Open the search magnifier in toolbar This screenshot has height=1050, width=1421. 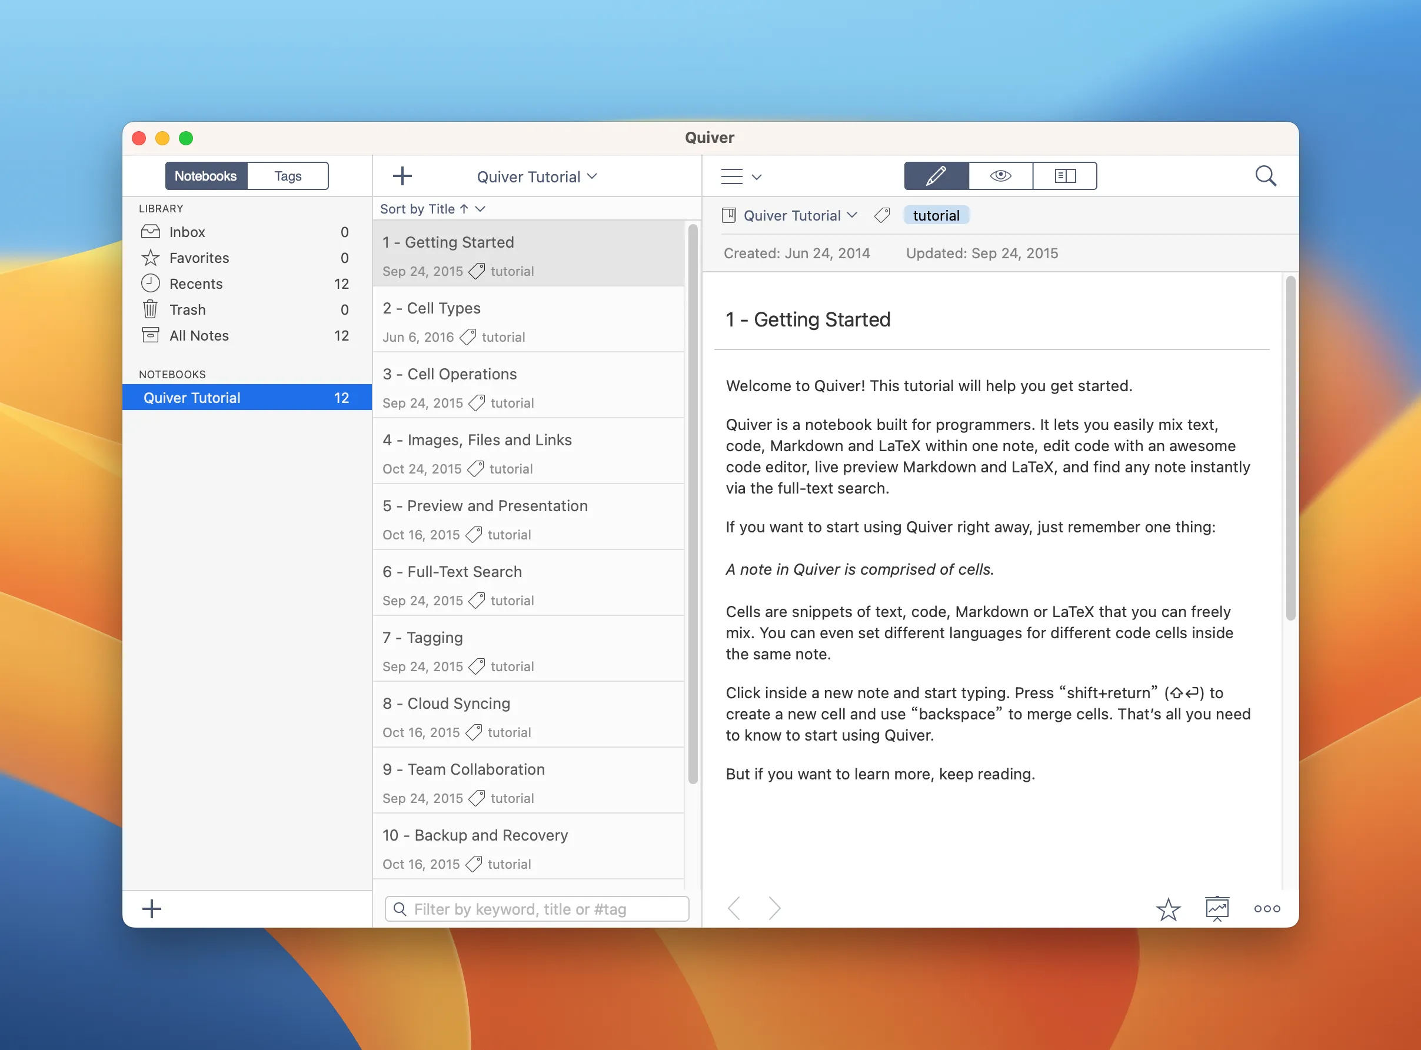1266,176
